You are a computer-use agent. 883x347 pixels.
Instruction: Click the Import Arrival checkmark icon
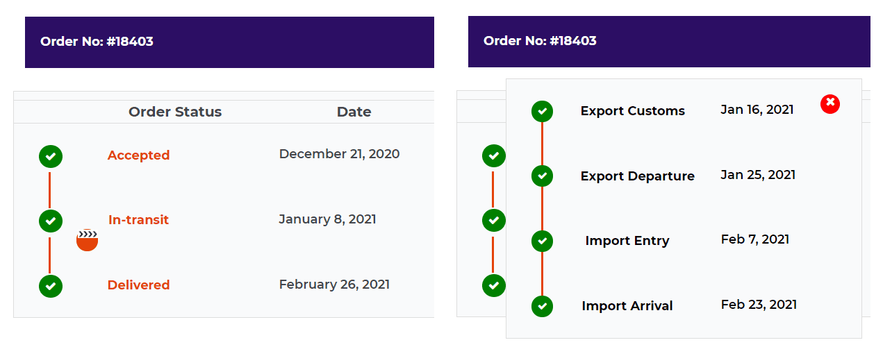point(542,305)
